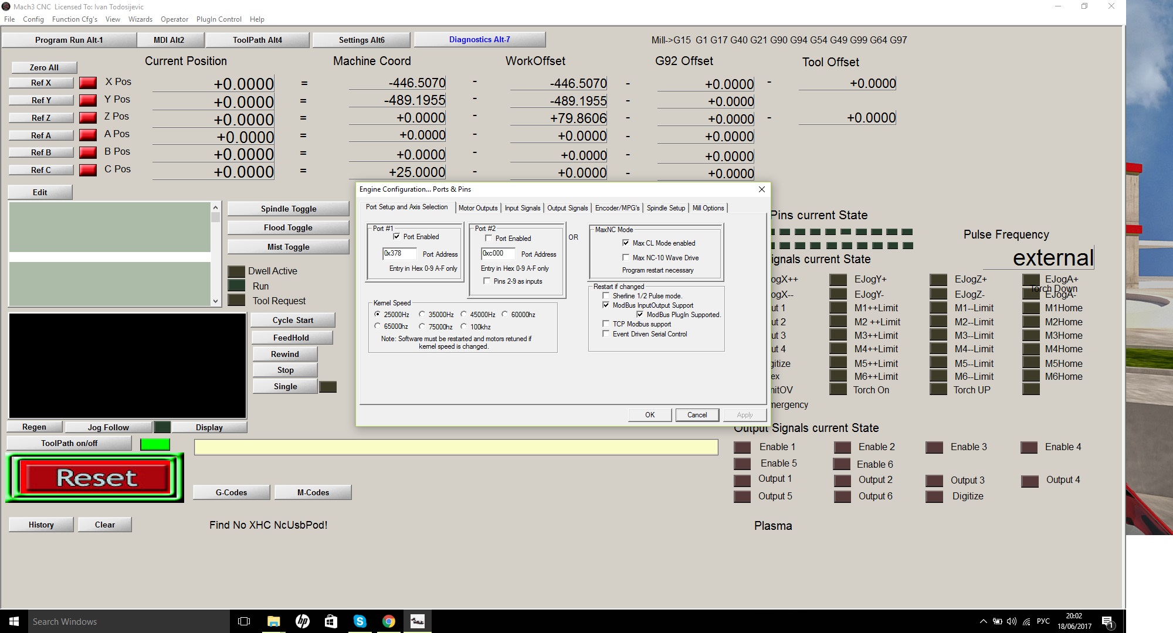Select 45000Hz kernel speed
Screen dimensions: 1173x633
coord(463,314)
